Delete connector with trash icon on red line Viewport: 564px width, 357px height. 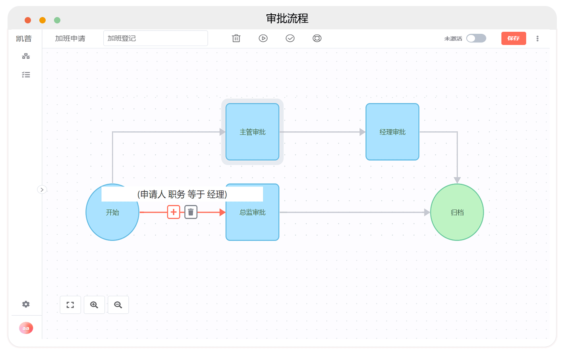[191, 212]
